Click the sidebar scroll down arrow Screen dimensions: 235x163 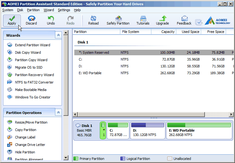point(66,157)
